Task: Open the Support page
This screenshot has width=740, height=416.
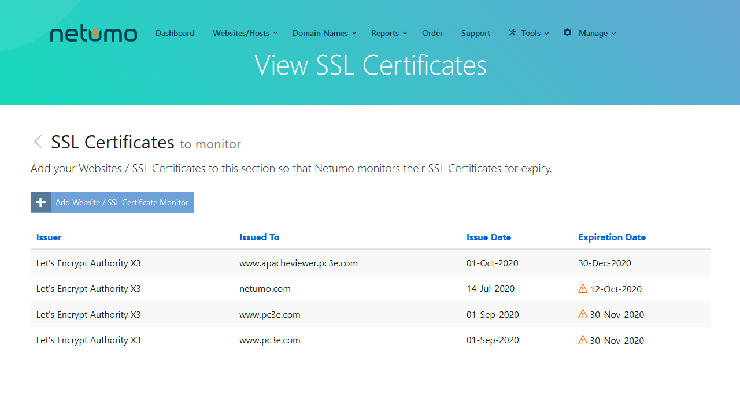Action: [476, 33]
